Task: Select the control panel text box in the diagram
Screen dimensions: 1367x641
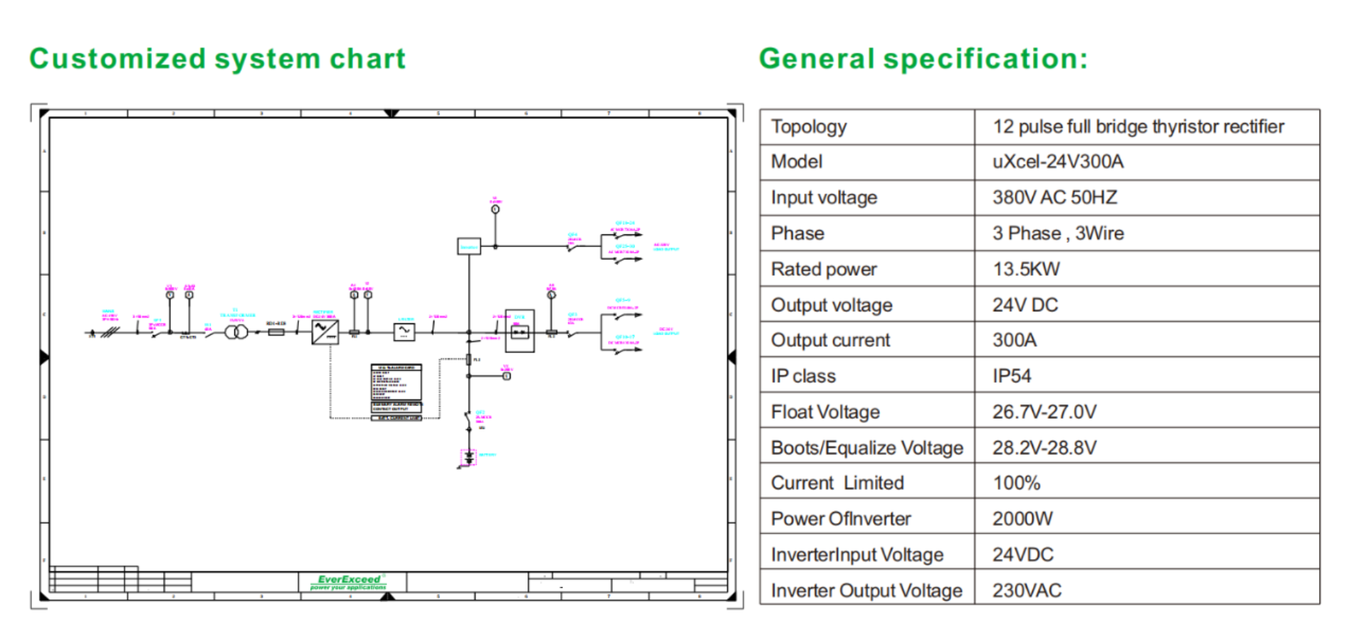Action: [397, 391]
